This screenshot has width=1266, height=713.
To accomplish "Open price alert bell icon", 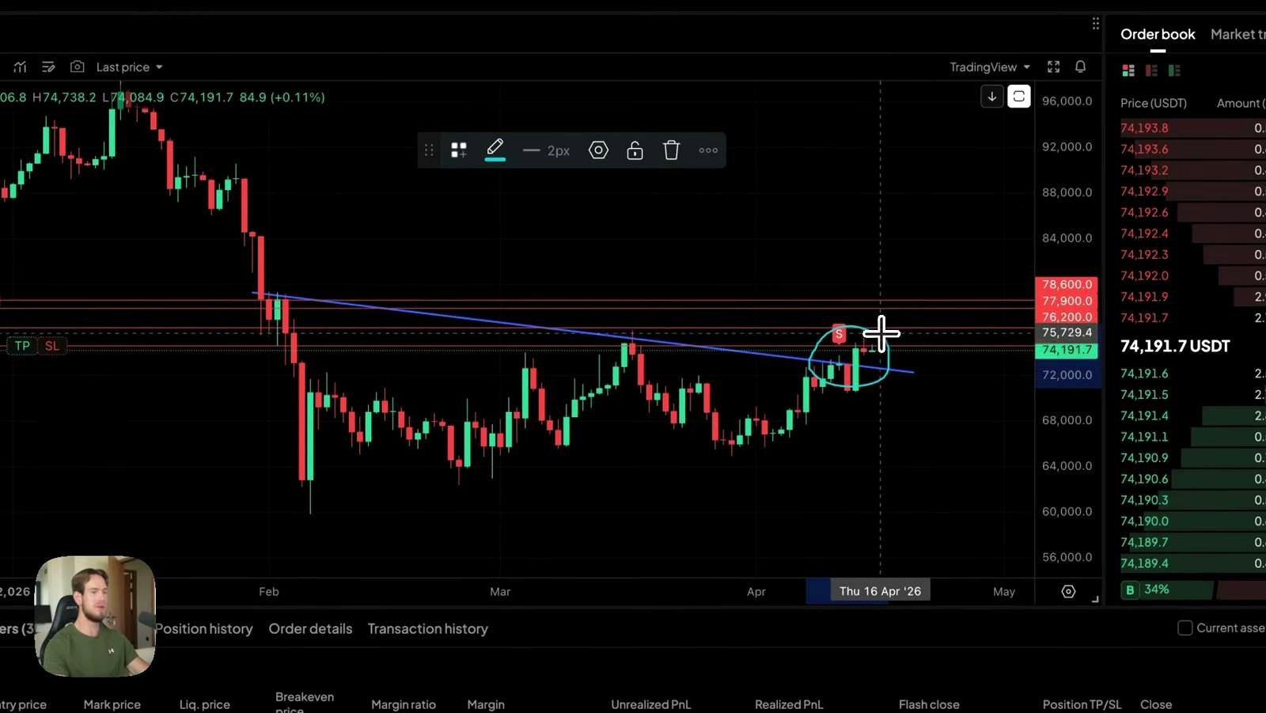I will [1080, 67].
